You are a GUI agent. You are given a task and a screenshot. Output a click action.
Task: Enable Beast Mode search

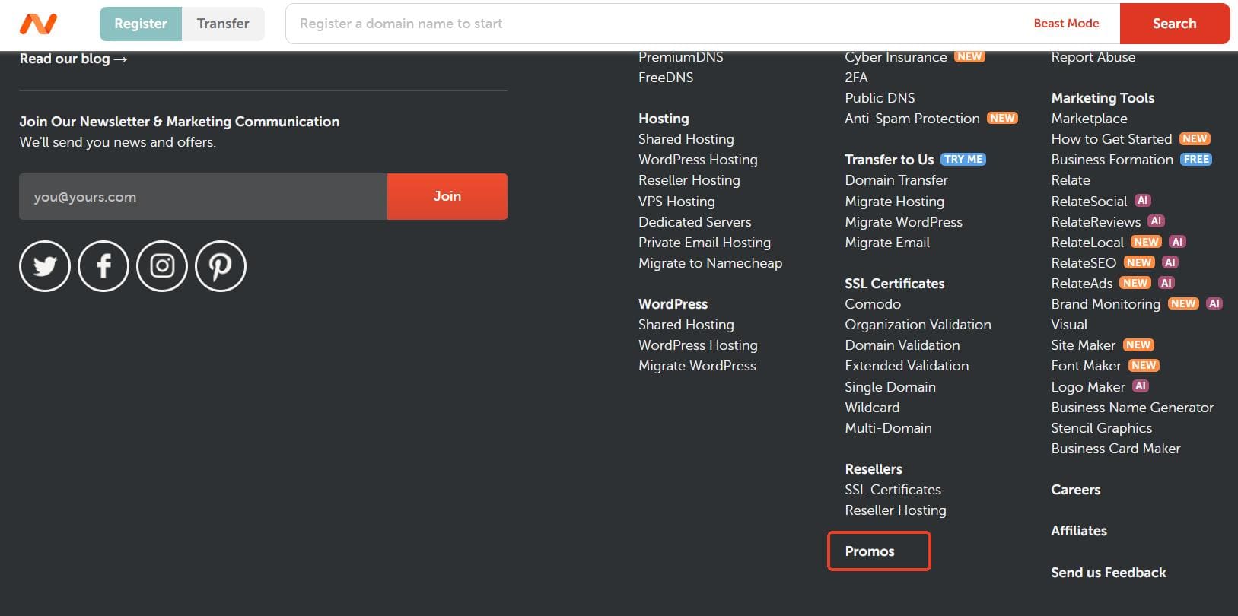click(x=1066, y=24)
